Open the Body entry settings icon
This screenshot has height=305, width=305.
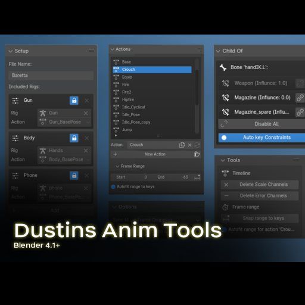point(15,138)
